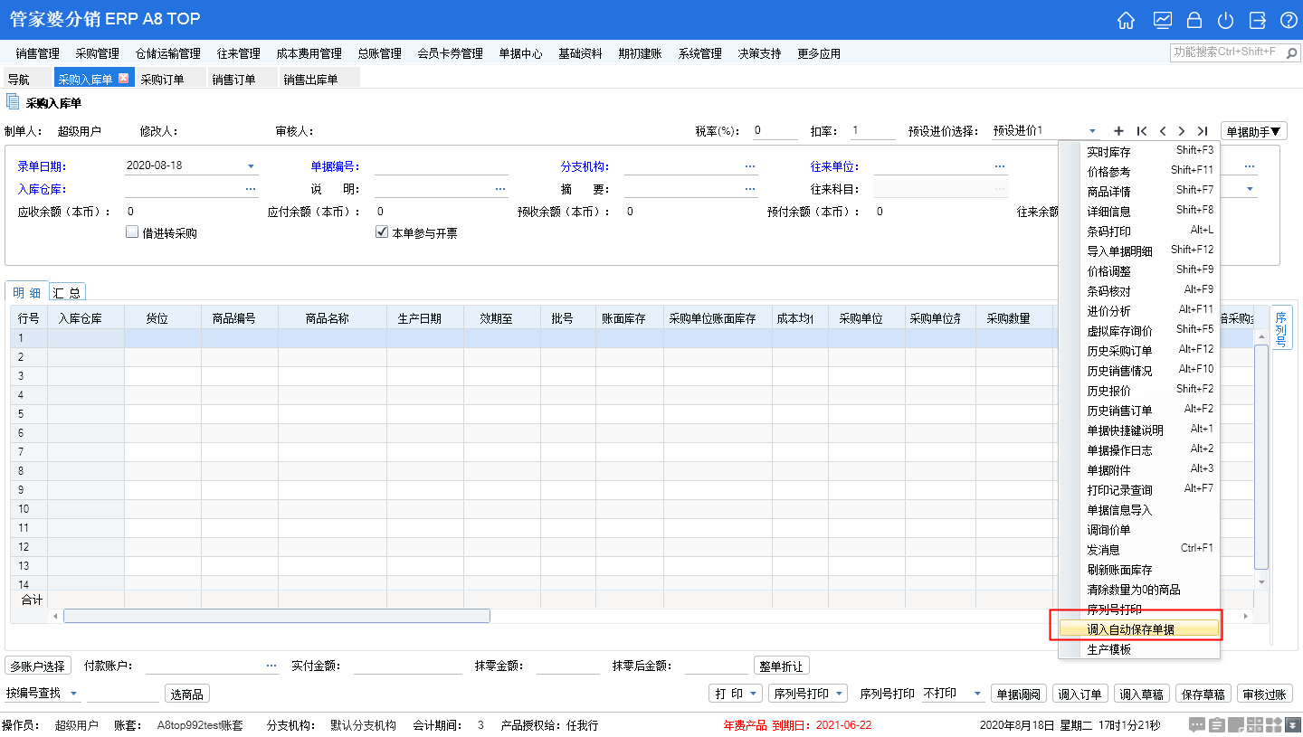This screenshot has width=1303, height=737.
Task: Open 仓储运输管理 menu
Action: click(168, 54)
